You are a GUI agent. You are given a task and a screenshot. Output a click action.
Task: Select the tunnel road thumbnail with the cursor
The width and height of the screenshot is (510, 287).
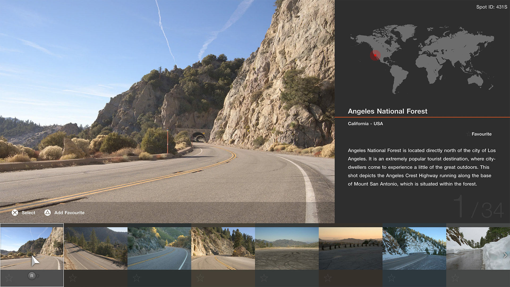coord(32,248)
